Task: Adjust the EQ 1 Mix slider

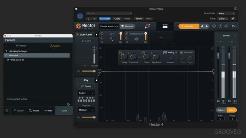Action: pyautogui.click(x=121, y=36)
